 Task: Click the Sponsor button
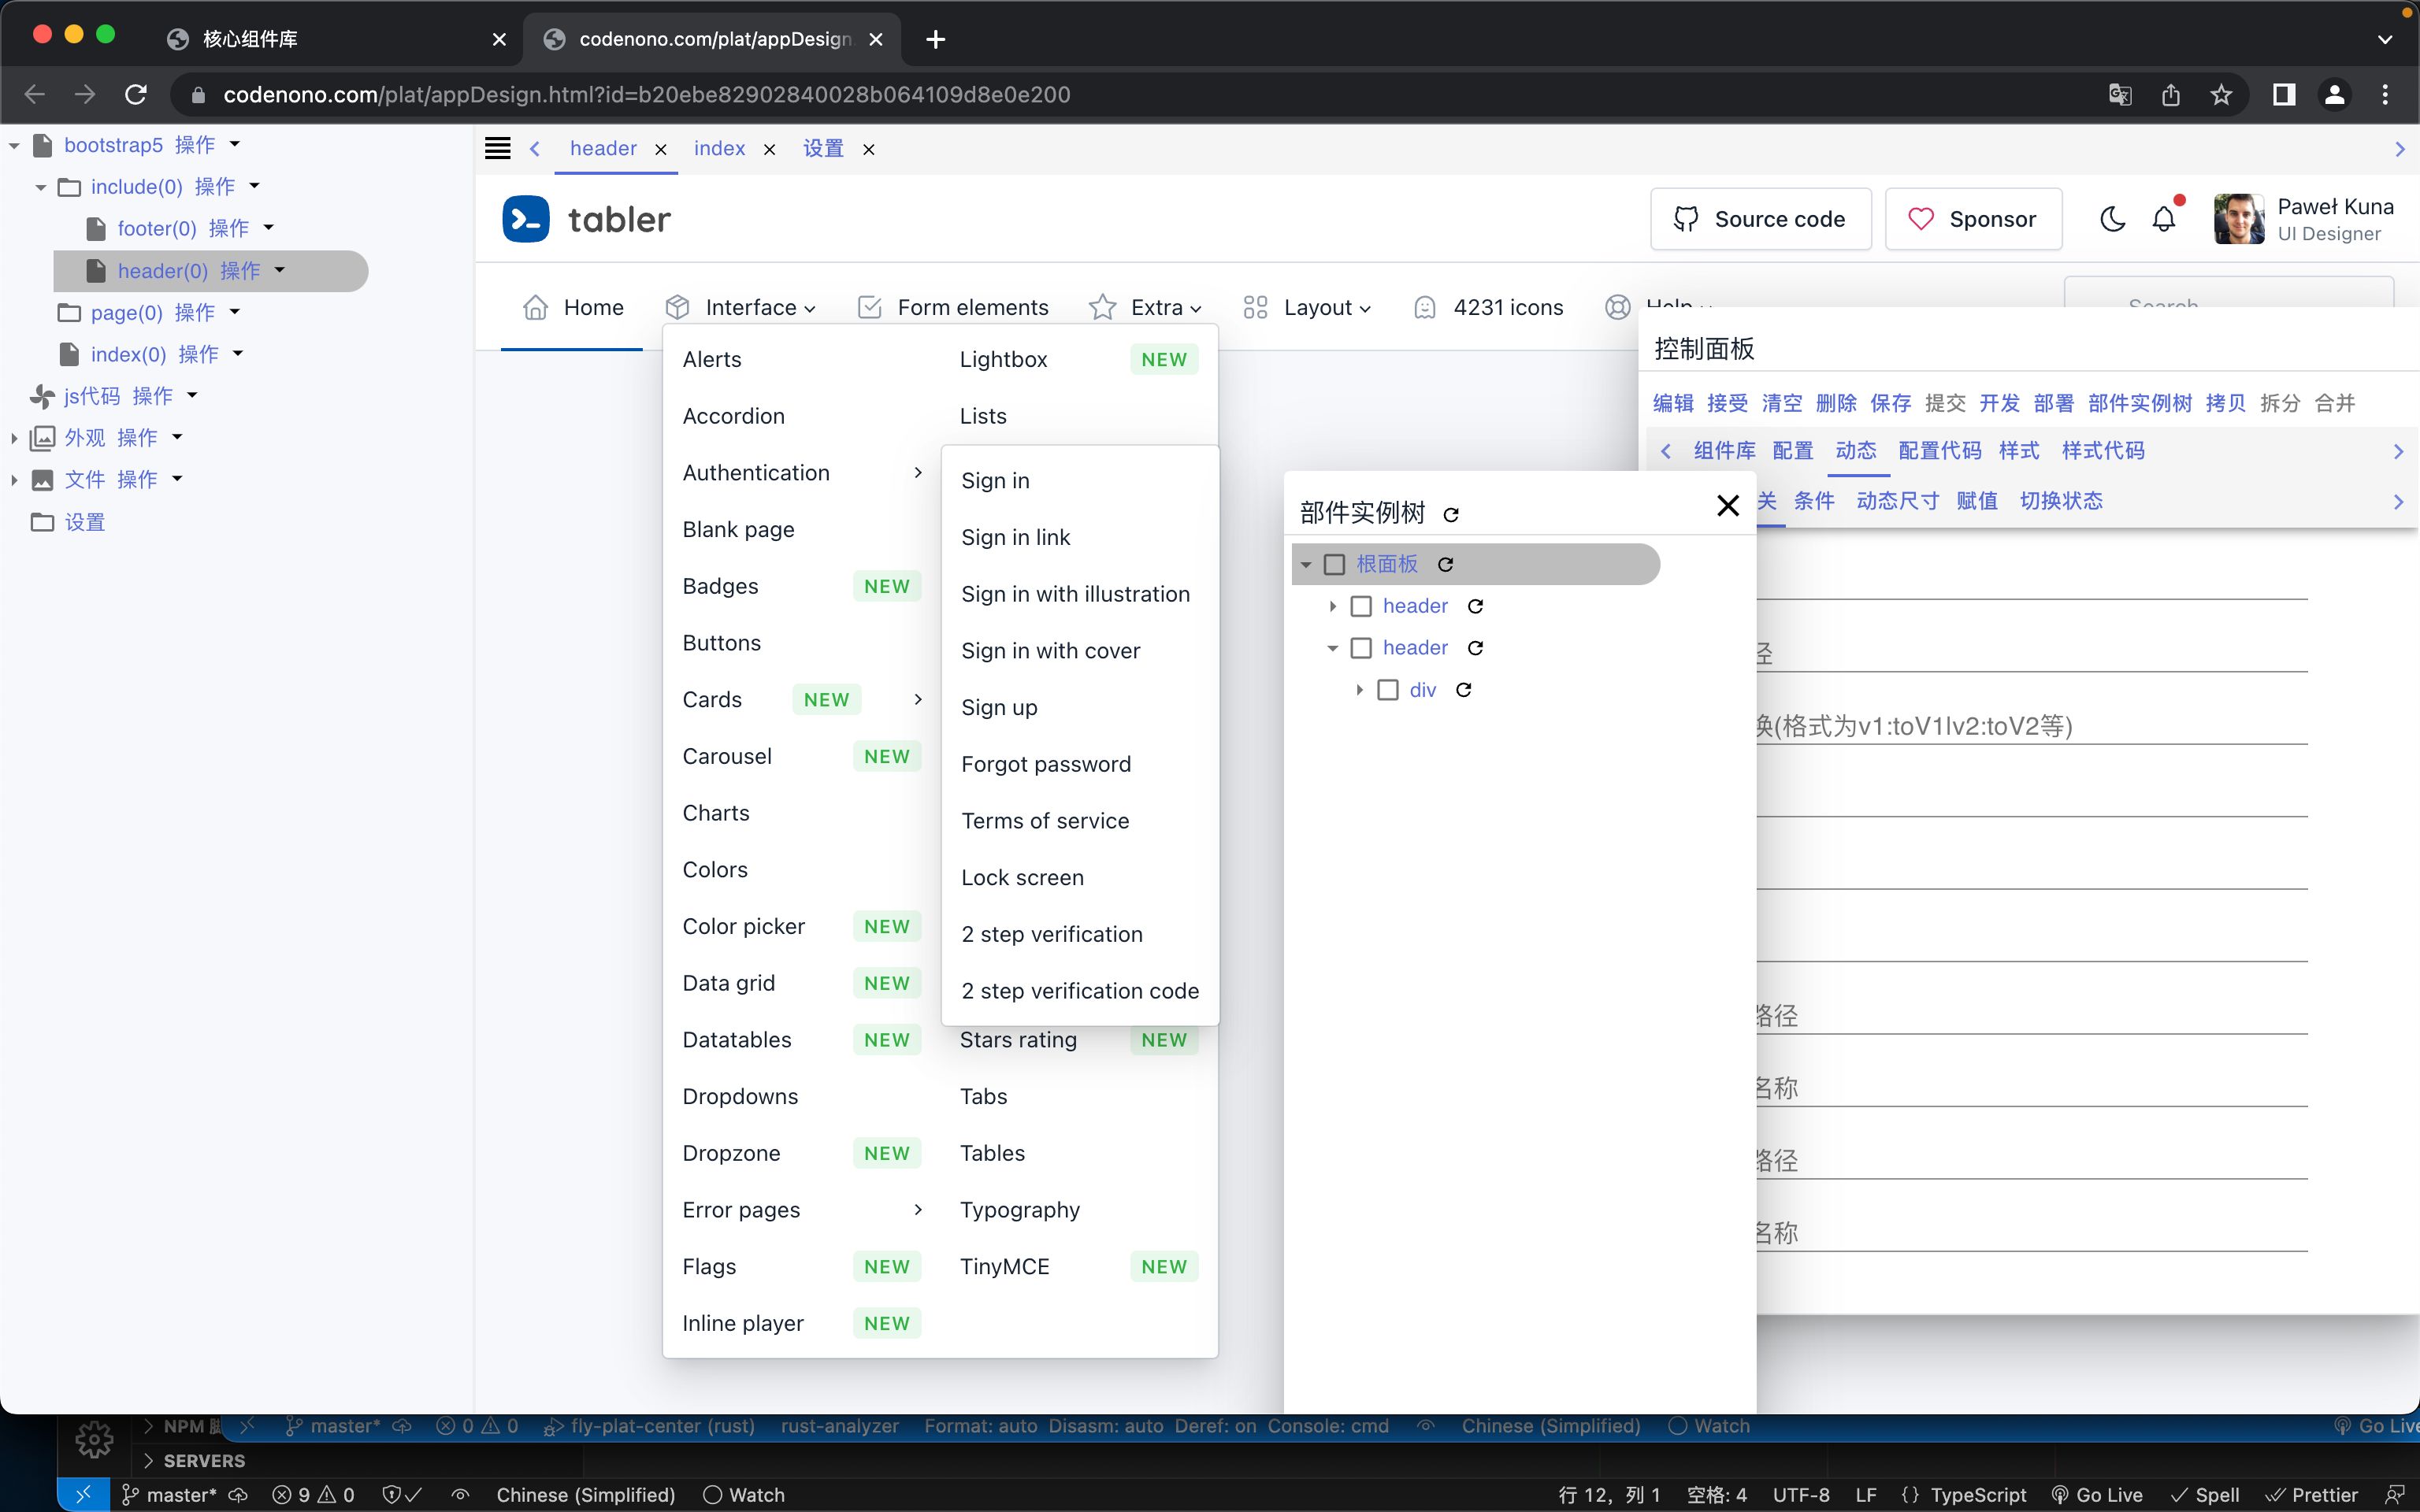[1973, 219]
